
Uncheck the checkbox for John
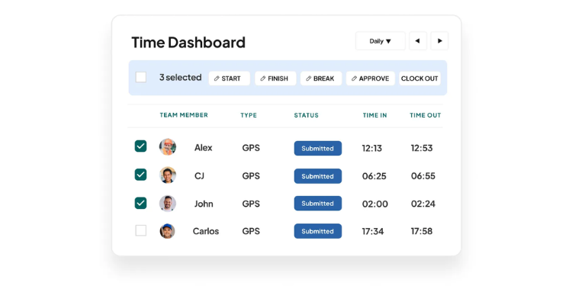pos(141,203)
